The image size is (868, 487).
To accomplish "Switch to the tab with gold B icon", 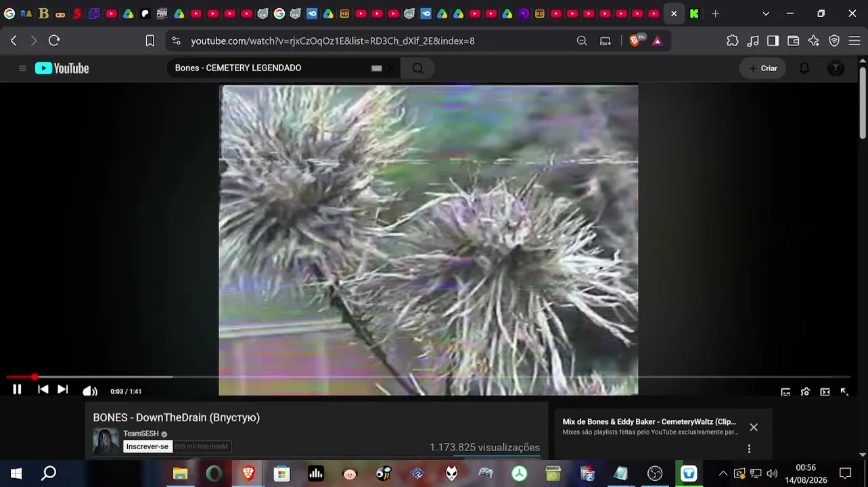I will click(43, 14).
